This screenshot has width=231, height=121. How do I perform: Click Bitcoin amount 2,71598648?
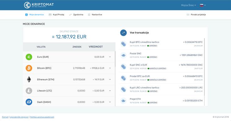click(79, 68)
